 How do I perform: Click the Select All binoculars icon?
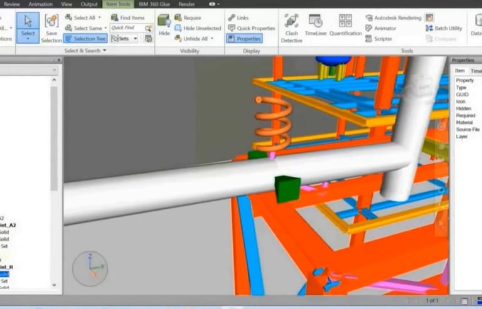pos(68,18)
